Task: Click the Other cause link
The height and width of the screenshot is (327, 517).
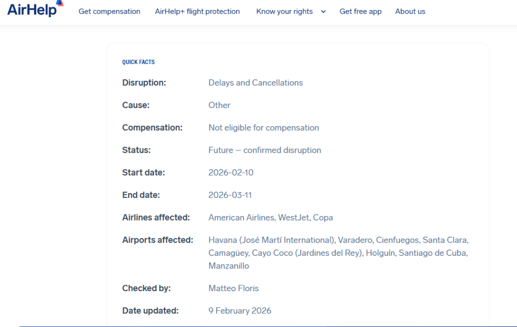Action: [219, 105]
